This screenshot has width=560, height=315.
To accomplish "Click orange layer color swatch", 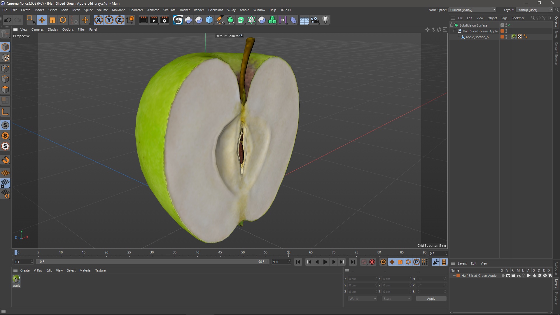I will pos(458,276).
